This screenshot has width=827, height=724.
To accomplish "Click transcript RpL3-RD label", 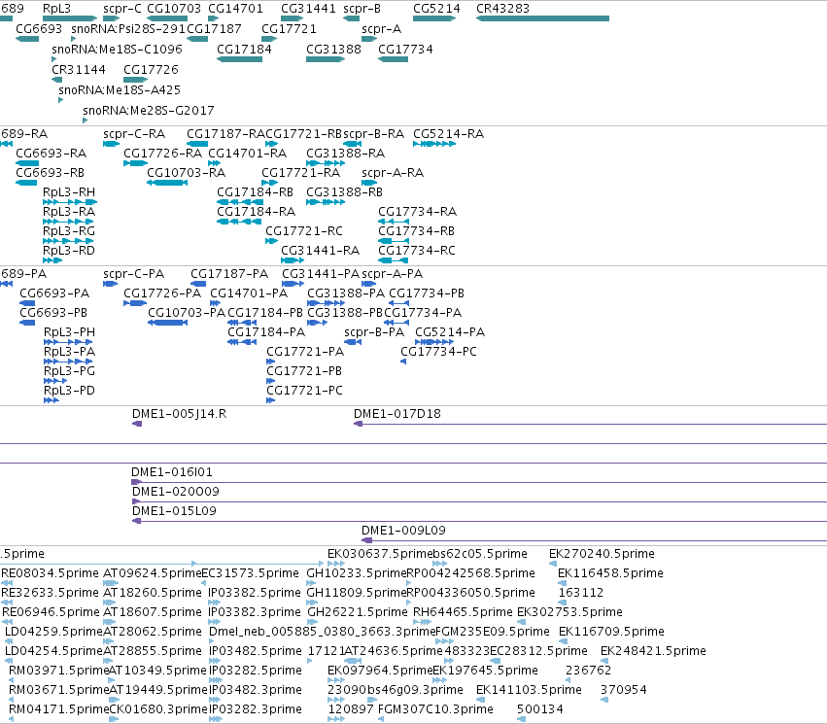I will [x=69, y=251].
